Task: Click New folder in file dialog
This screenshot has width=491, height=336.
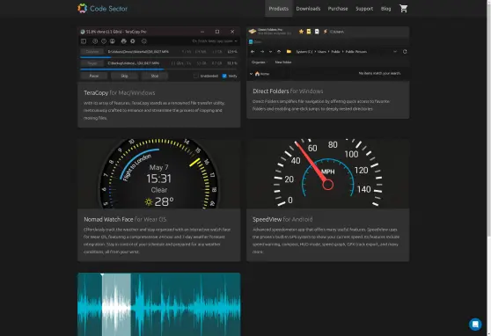Action: click(x=283, y=62)
